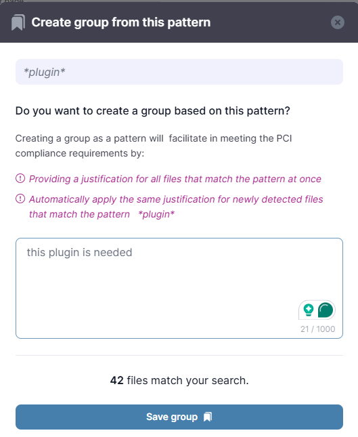Open the dark green assistant icon in the textarea
The height and width of the screenshot is (437, 358).
click(x=326, y=310)
